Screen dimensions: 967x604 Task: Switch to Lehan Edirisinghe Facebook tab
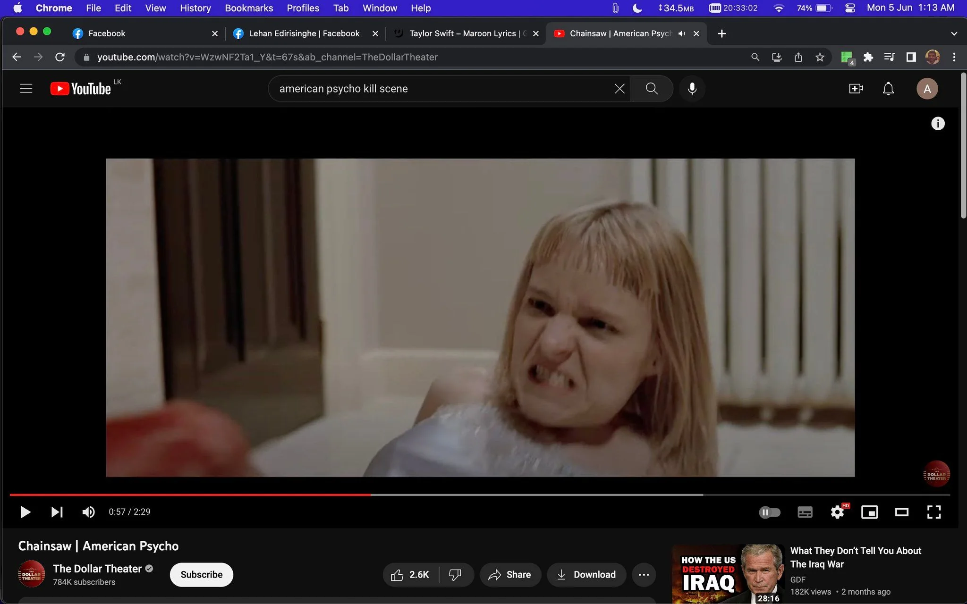304,34
